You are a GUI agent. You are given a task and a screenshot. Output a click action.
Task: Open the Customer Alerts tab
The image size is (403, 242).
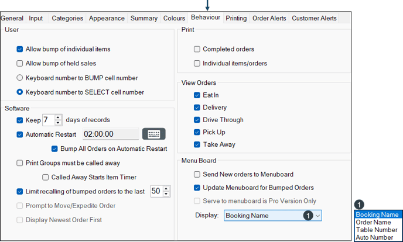(x=314, y=18)
